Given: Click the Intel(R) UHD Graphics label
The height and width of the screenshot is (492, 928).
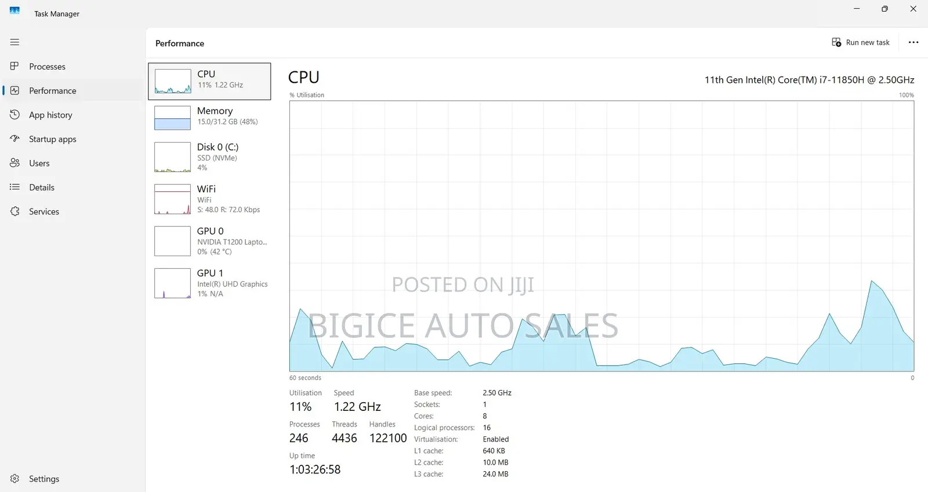Looking at the screenshot, I should (232, 284).
